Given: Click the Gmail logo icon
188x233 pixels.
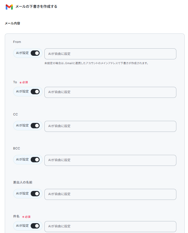Looking at the screenshot, I should click(x=9, y=7).
